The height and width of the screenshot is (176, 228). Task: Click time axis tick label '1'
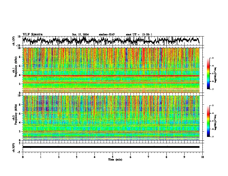pyautogui.click(x=41, y=157)
